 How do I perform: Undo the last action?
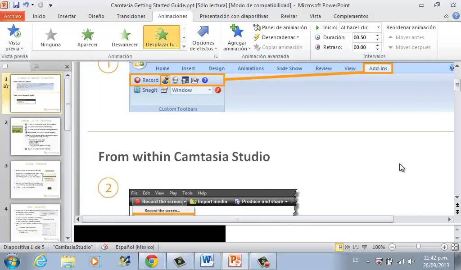pyautogui.click(x=26, y=5)
